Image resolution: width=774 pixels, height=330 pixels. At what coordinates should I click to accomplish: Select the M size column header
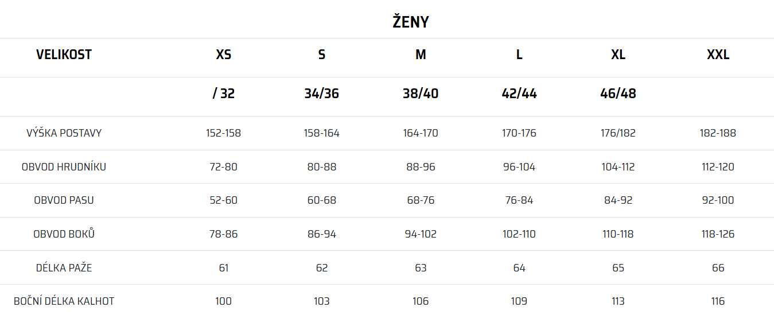click(421, 55)
